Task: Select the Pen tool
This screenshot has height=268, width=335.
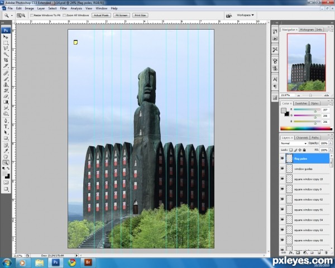Action: 6,121
